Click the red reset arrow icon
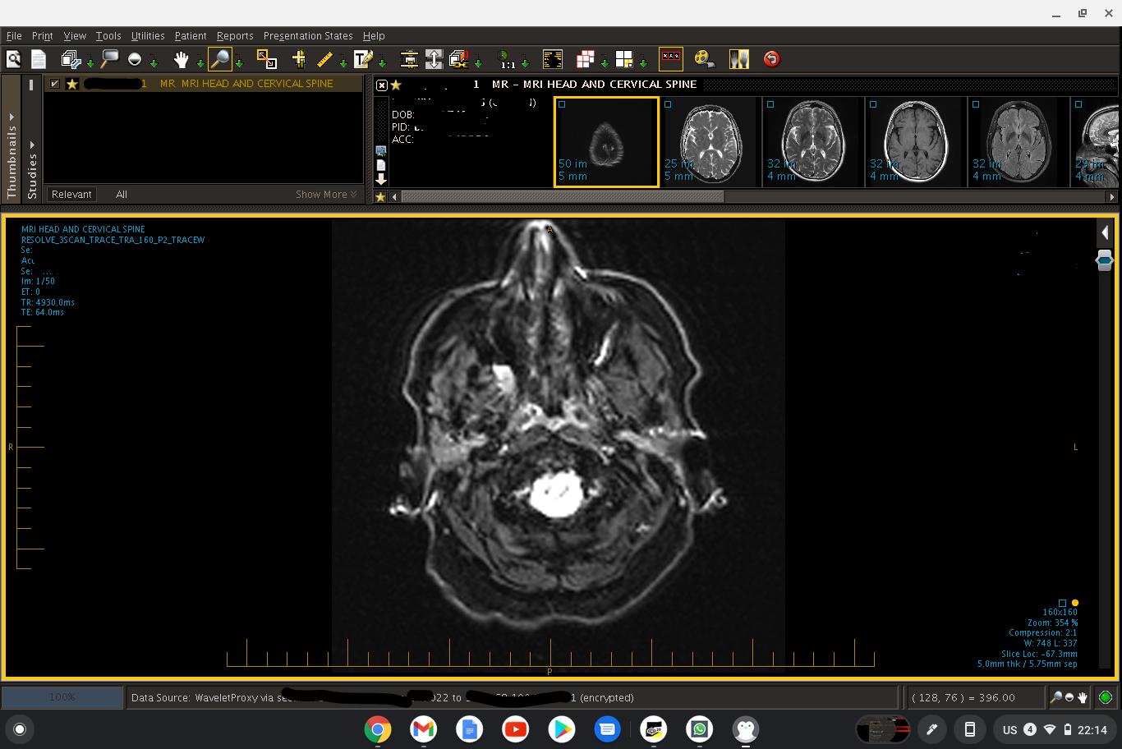The image size is (1122, 749). point(771,59)
